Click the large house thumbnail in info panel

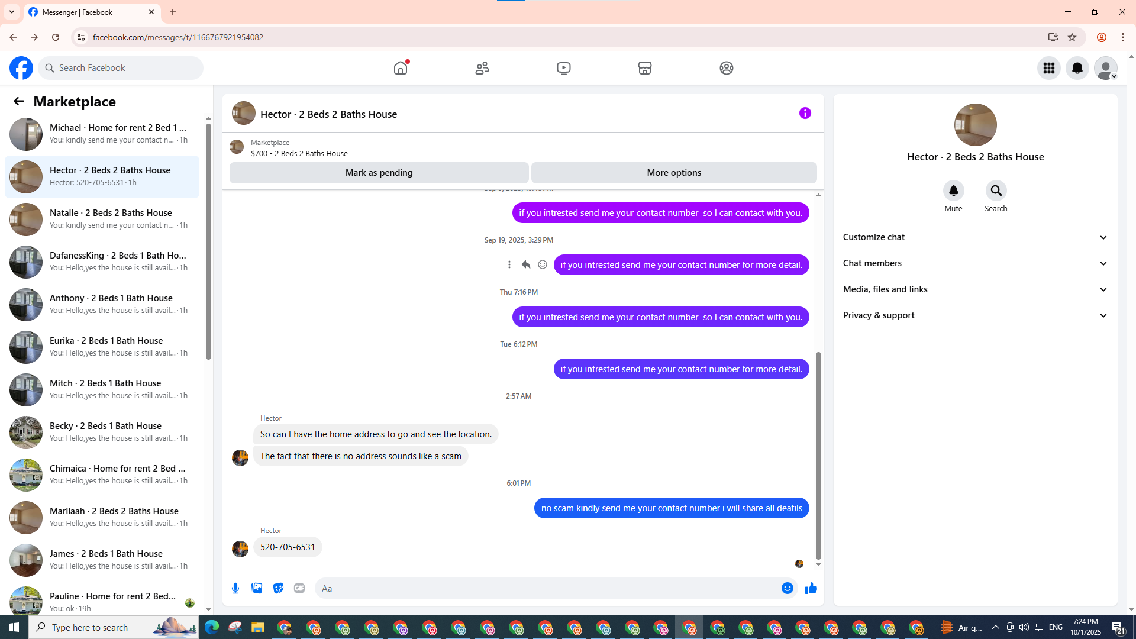(x=976, y=125)
